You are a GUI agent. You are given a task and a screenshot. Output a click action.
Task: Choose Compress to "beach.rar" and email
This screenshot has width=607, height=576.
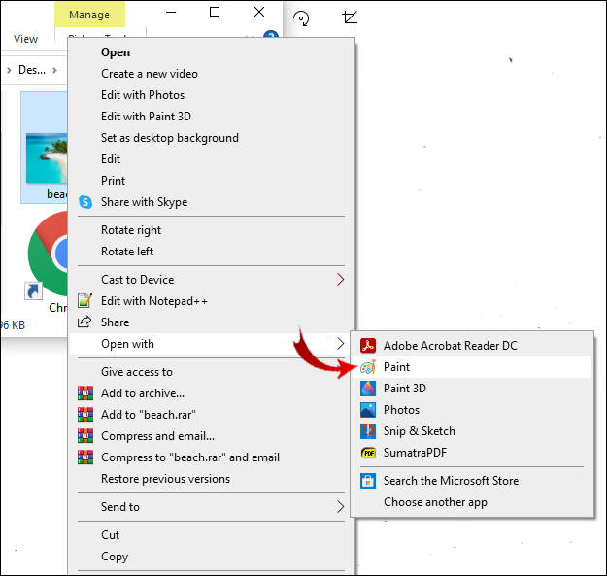click(211, 457)
